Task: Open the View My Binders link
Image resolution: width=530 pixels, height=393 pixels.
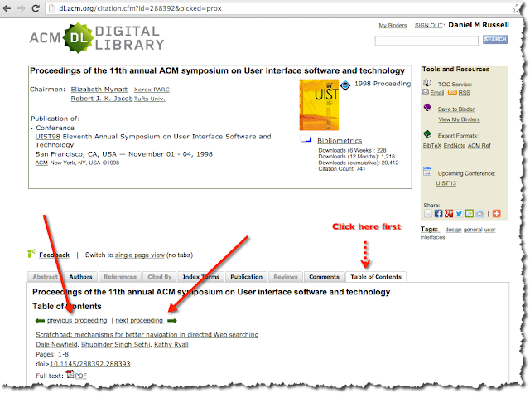Action: (459, 119)
